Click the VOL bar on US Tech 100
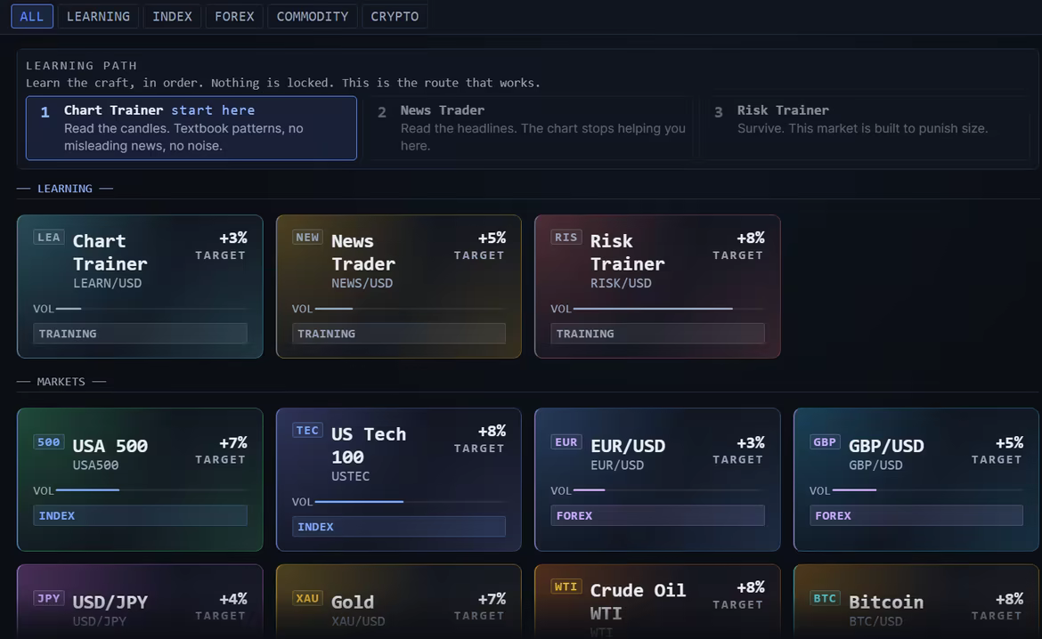1042x639 pixels. pos(410,502)
